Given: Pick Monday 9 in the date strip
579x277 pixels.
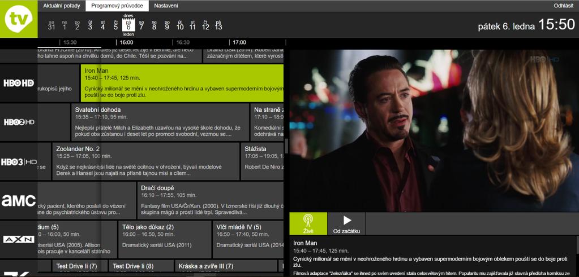Looking at the screenshot, I should (167, 25).
